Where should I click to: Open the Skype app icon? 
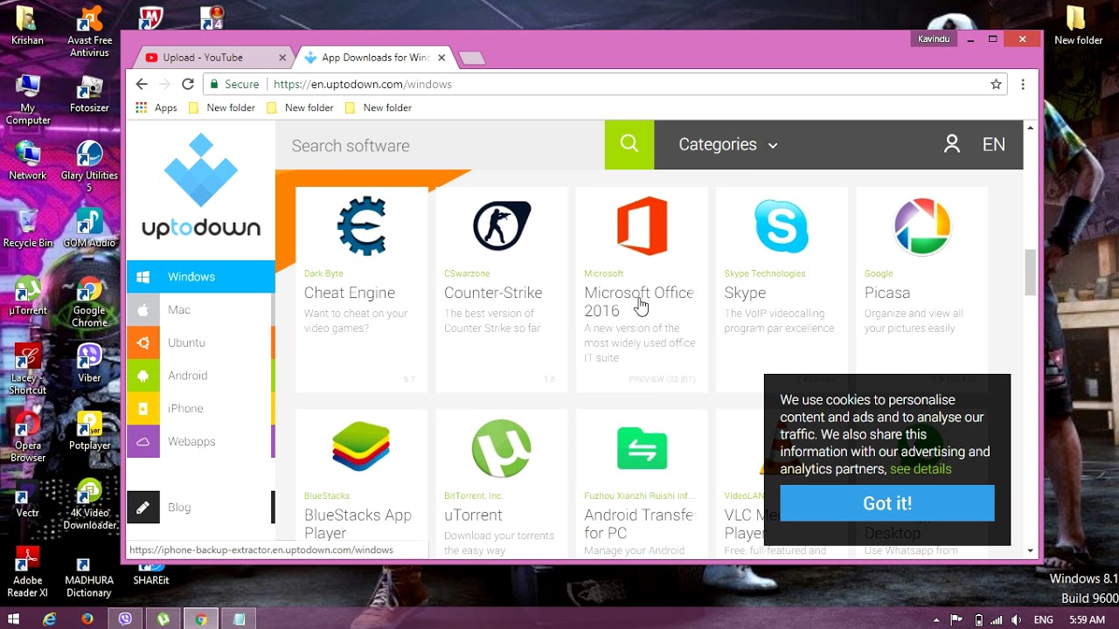(782, 225)
